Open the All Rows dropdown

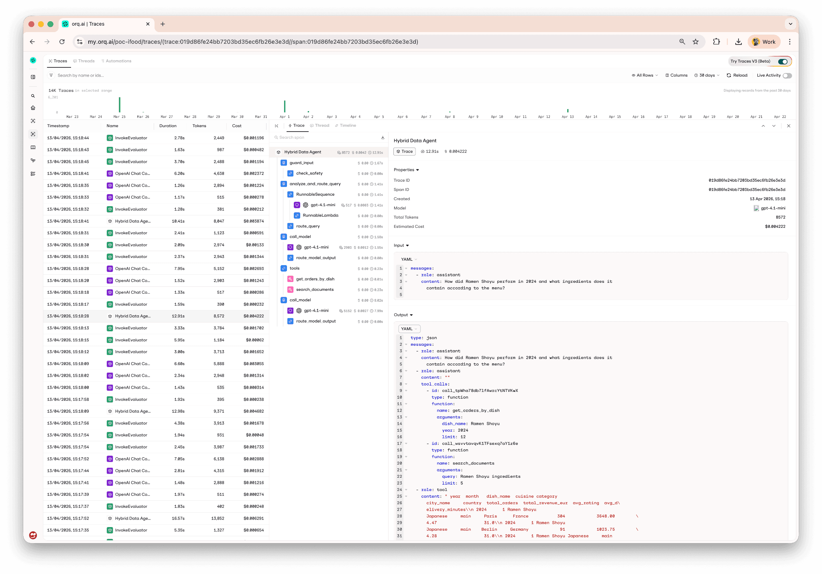click(x=645, y=75)
